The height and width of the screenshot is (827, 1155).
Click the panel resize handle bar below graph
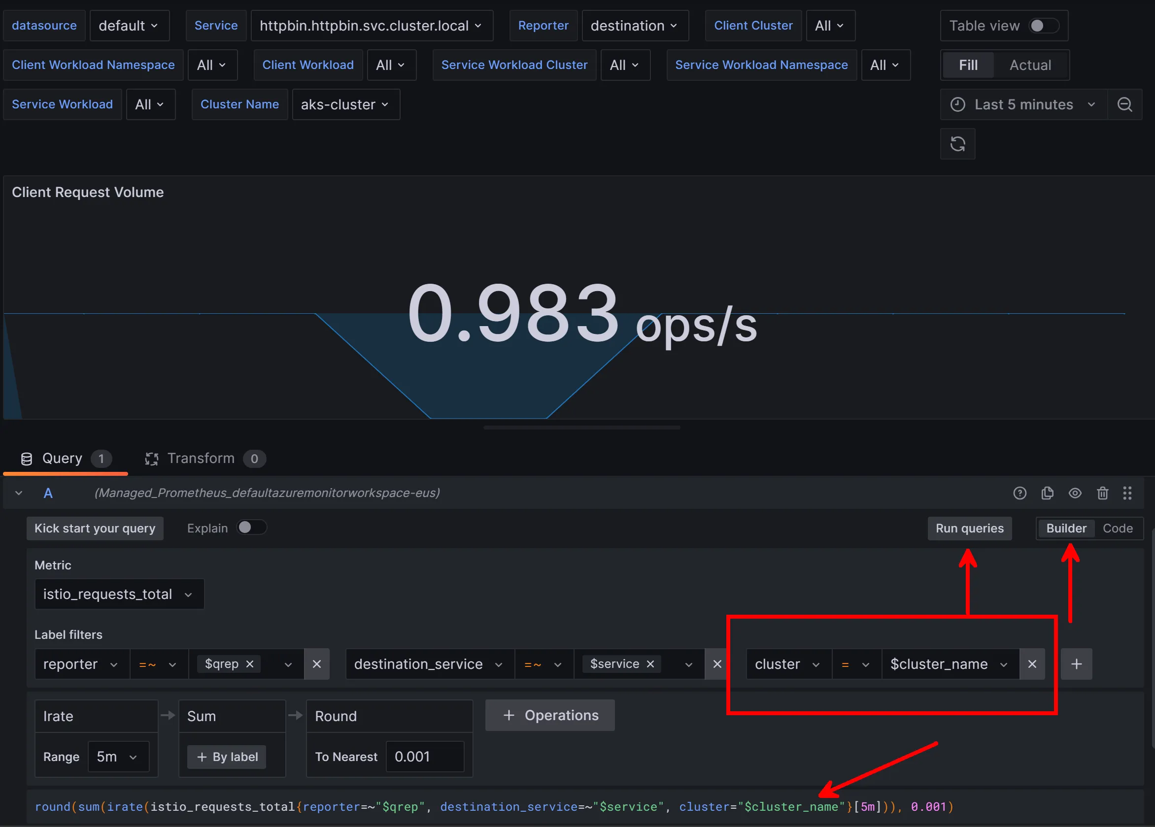click(x=581, y=428)
